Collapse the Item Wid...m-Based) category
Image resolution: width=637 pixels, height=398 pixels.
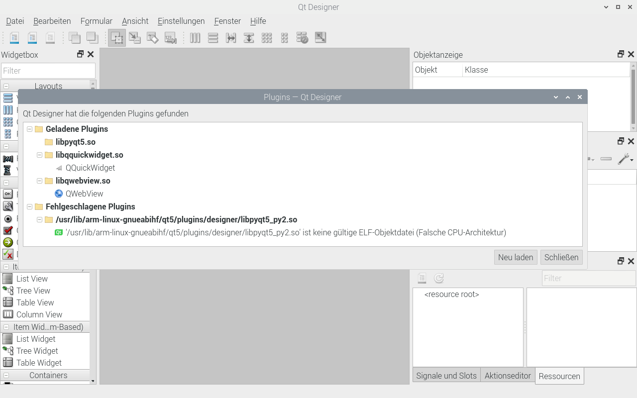(6, 327)
